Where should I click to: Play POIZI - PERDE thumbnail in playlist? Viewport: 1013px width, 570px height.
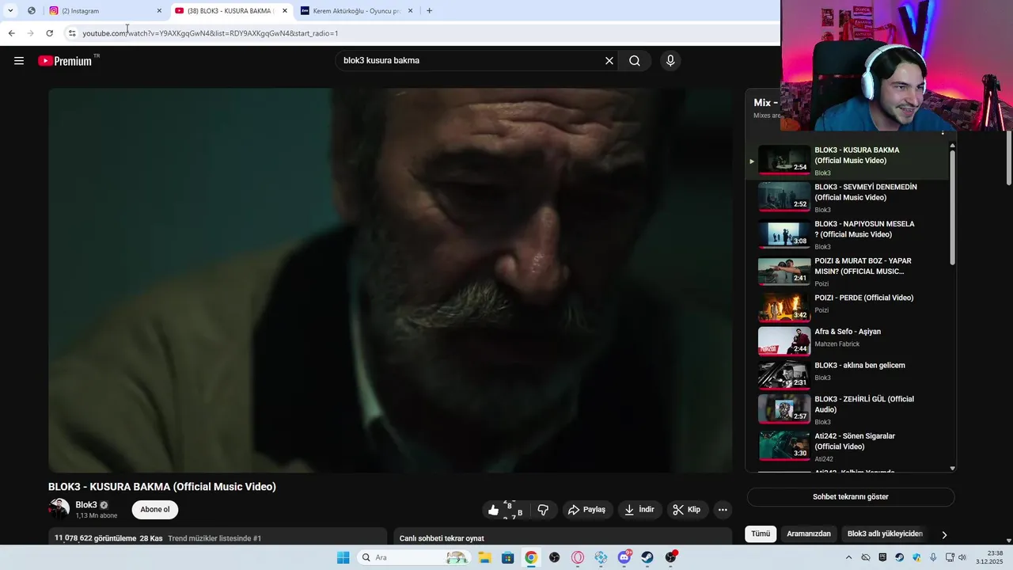(x=784, y=307)
